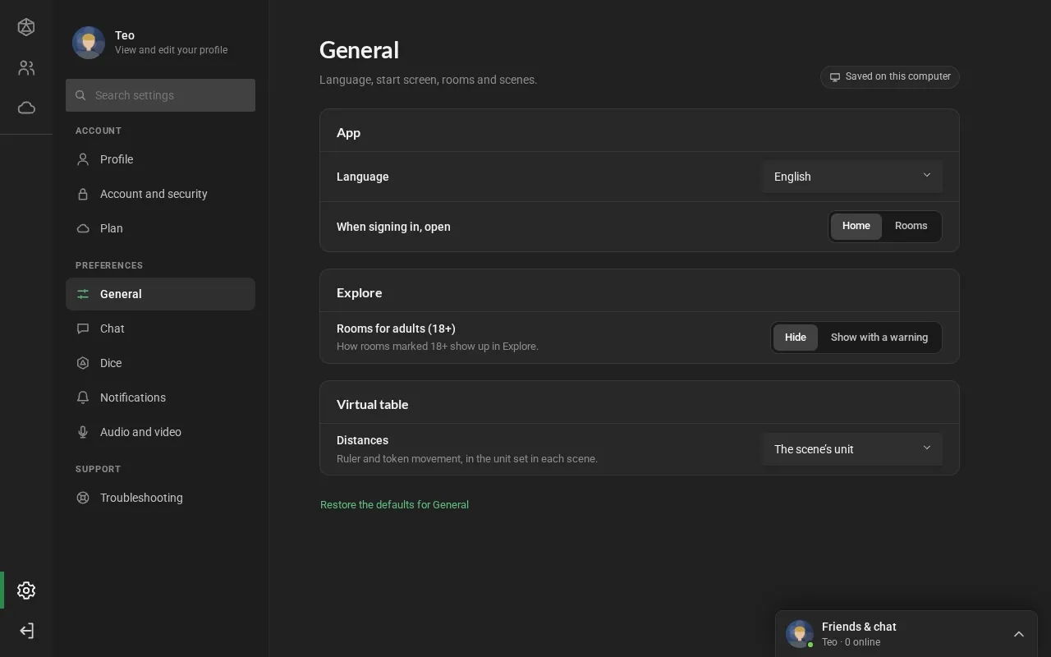1051x657 pixels.
Task: Focus the Search settings field
Action: point(160,95)
